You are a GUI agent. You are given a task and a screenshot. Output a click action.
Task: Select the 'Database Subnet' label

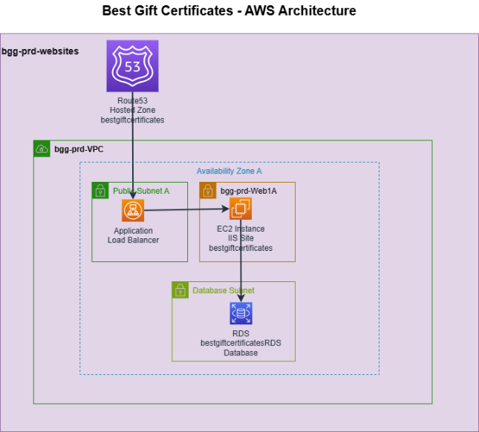pos(224,290)
